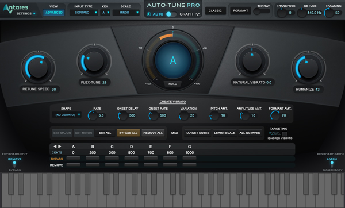Click the Detune knob
Image resolution: width=345 pixels, height=208 pixels.
pos(302,13)
